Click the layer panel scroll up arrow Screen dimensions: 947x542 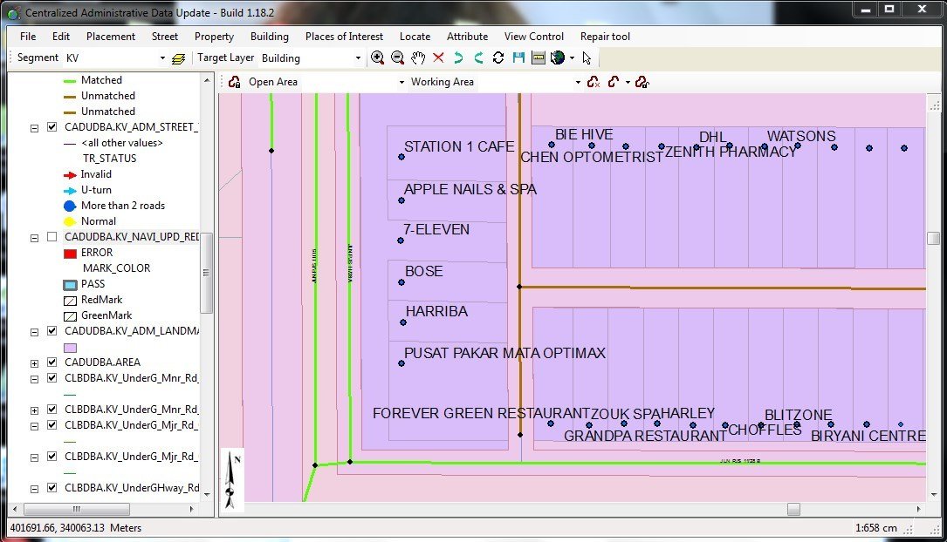207,79
